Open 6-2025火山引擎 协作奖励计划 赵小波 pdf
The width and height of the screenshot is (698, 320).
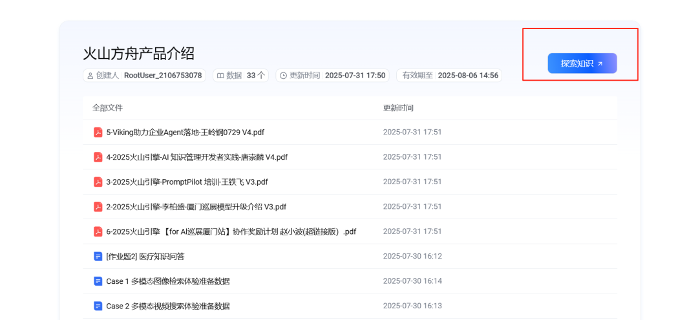coord(231,231)
